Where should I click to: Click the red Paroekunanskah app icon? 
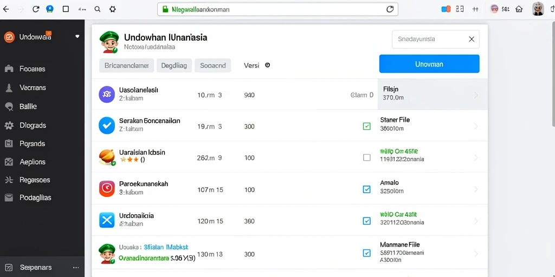point(107,189)
